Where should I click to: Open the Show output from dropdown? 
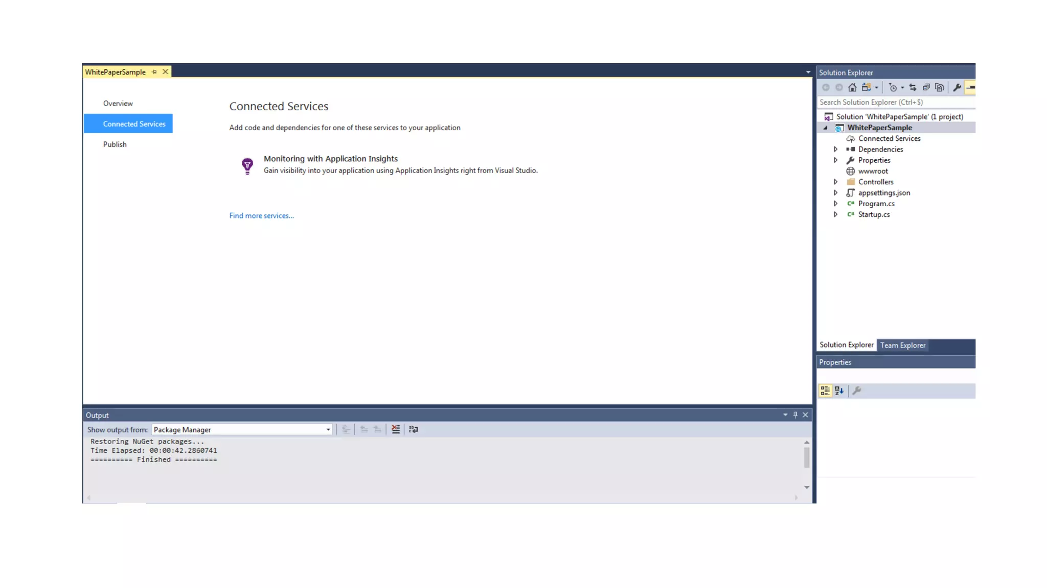(328, 430)
